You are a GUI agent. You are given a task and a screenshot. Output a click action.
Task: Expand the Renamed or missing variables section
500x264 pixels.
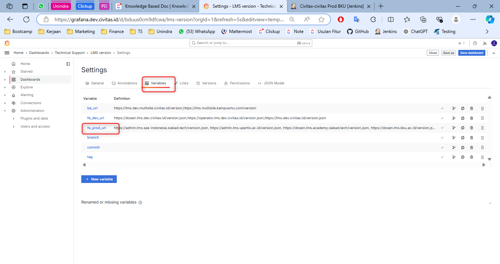coord(490,203)
